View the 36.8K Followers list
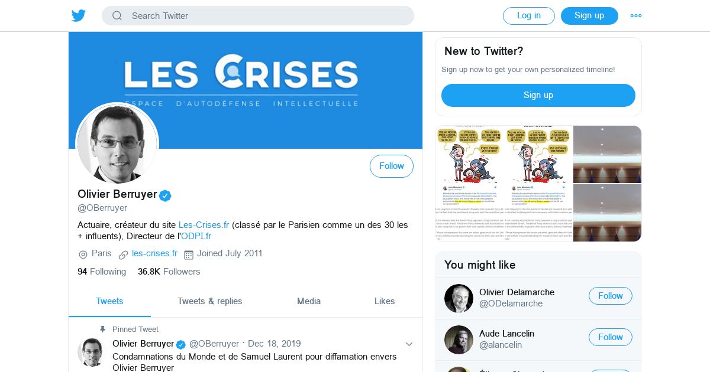The width and height of the screenshot is (710, 372). pos(169,272)
